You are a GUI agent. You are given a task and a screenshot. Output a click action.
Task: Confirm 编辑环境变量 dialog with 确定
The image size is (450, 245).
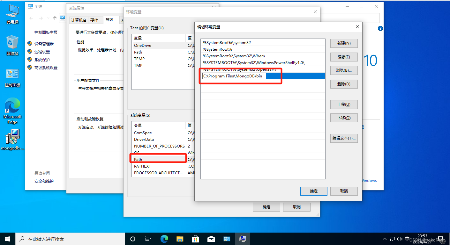(x=314, y=191)
